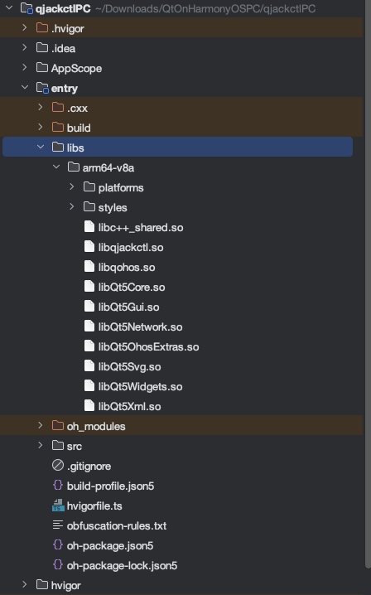Expand the src folder
This screenshot has height=595, width=371.
(x=41, y=446)
